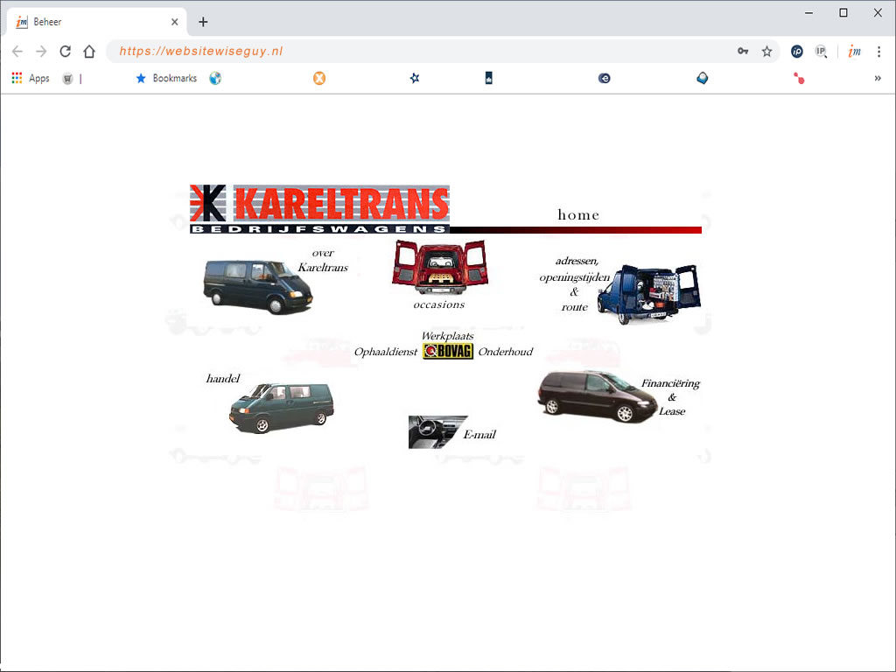Go back to the previous page

[17, 52]
